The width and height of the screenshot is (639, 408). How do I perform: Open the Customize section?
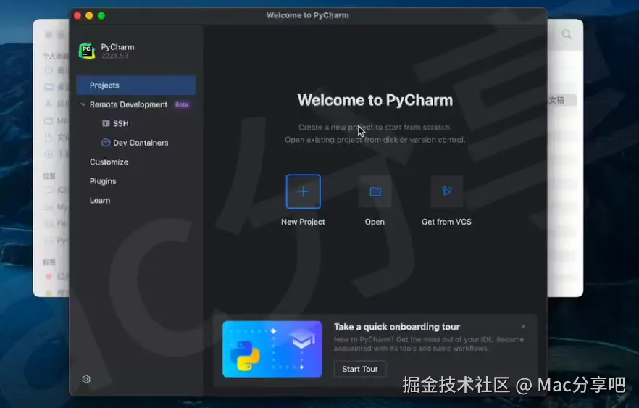click(x=109, y=162)
